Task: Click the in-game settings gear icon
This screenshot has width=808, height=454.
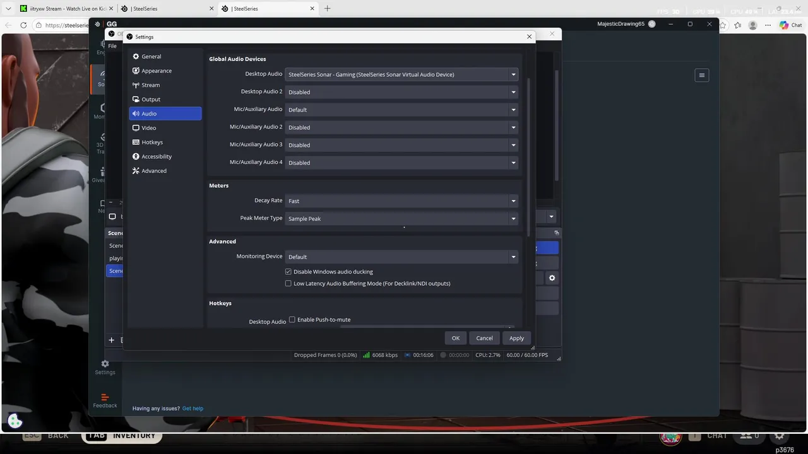Action: (x=780, y=436)
